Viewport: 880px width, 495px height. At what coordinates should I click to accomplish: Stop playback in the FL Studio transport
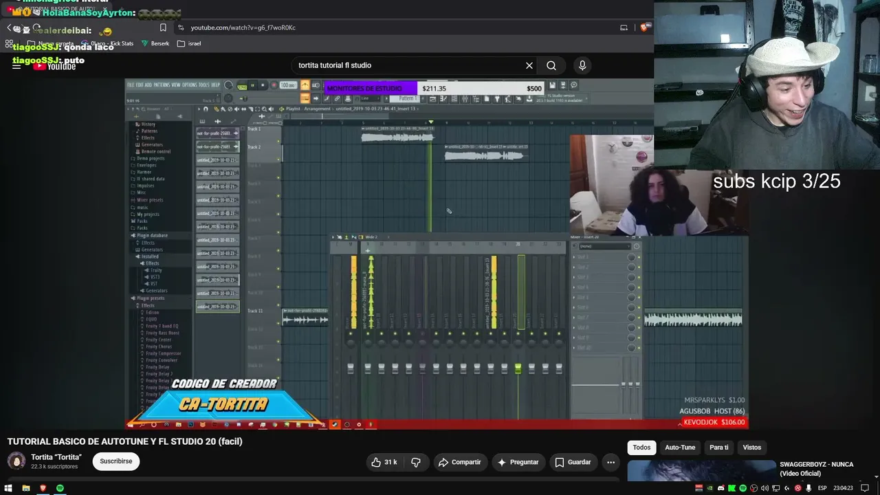tap(262, 85)
